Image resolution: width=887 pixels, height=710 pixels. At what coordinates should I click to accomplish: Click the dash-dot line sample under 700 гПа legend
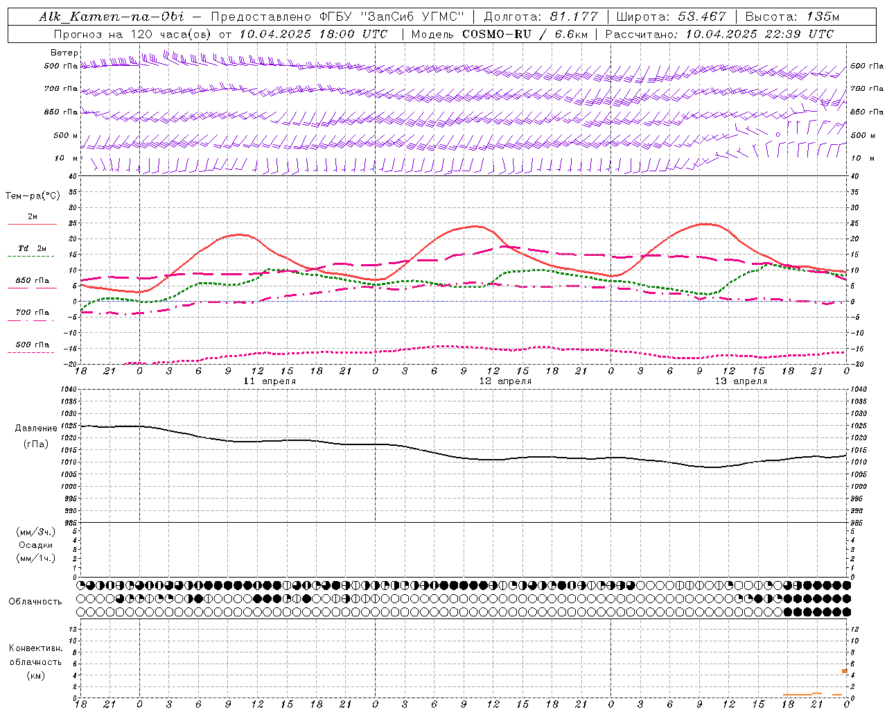pos(30,320)
